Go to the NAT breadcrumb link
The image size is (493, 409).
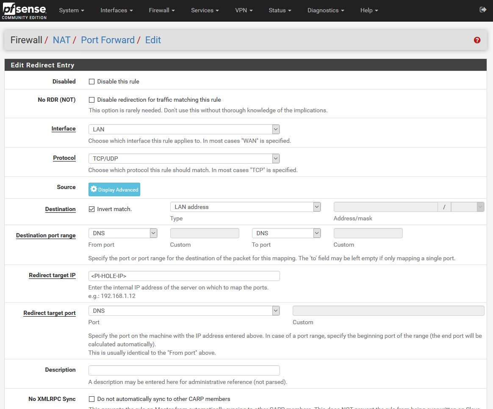62,40
